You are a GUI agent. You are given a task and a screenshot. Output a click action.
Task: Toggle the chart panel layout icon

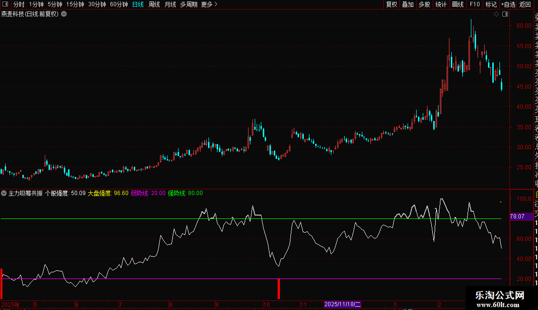click(x=505, y=14)
